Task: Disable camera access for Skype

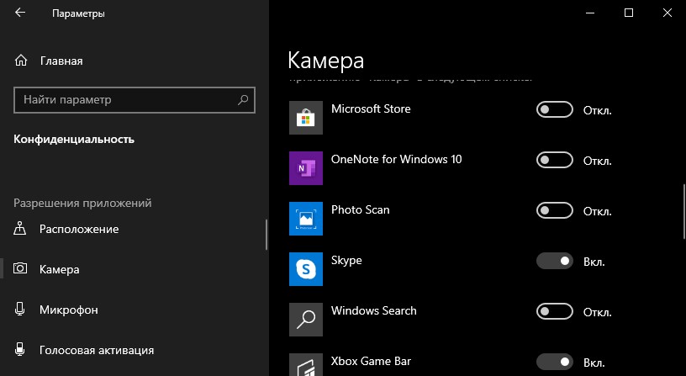Action: (554, 262)
